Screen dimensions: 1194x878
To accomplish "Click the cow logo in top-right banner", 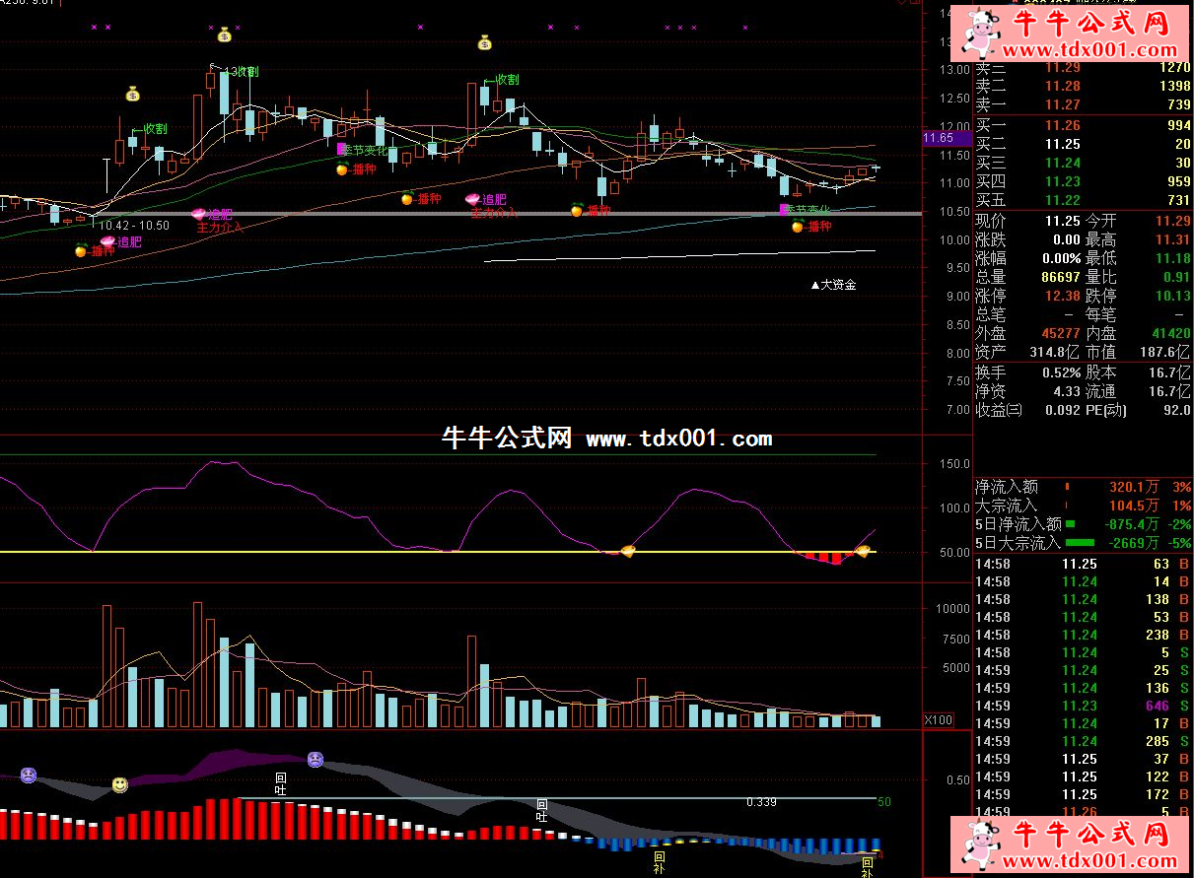I will (x=981, y=33).
